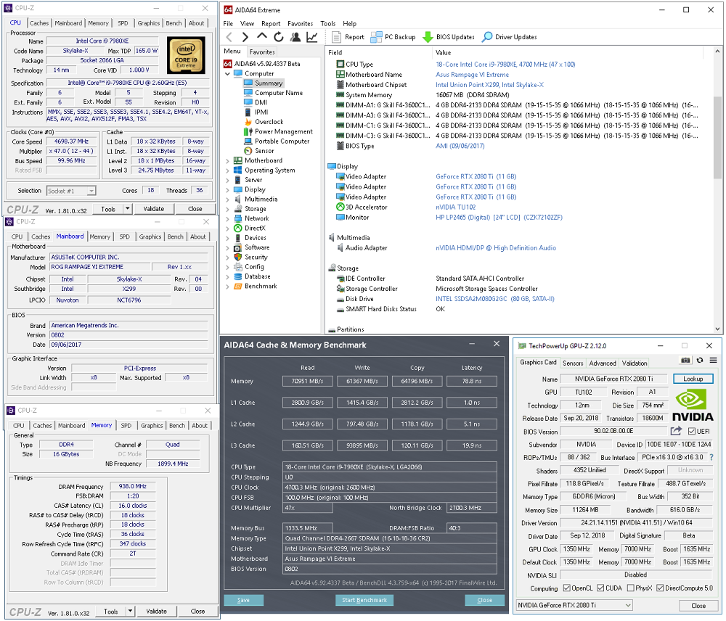Select IPMI in the AIDA64 tree
The width and height of the screenshot is (726, 621).
click(261, 112)
